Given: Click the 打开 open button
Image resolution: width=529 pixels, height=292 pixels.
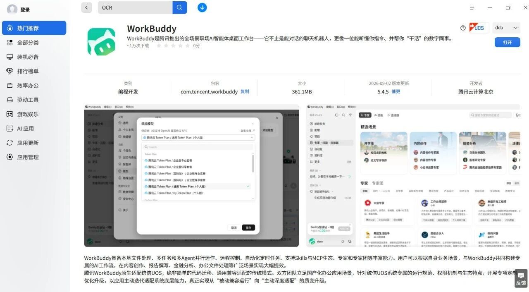Looking at the screenshot, I should point(508,42).
